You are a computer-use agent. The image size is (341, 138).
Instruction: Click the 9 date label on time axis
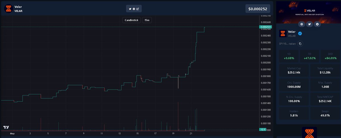coord(84,133)
